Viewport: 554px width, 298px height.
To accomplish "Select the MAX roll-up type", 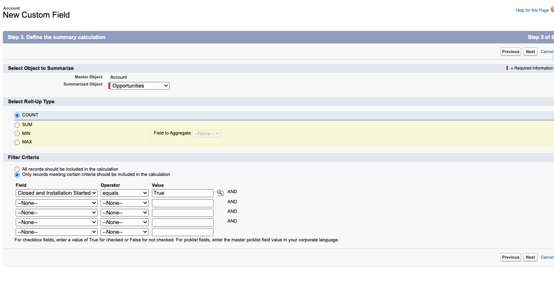I will click(x=17, y=142).
